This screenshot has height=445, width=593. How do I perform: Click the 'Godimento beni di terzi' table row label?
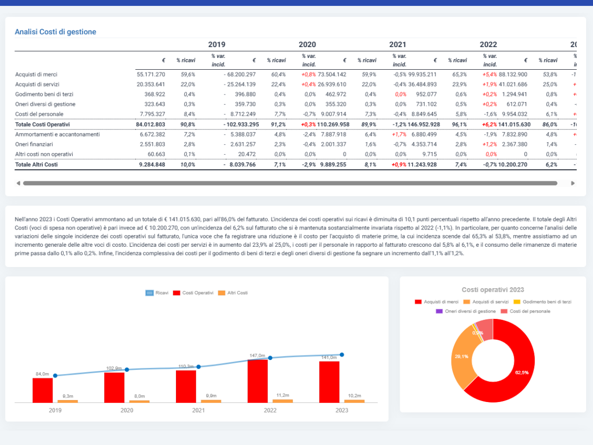click(x=43, y=94)
